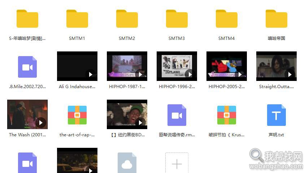Click the the-art-of-rap-... file name

click(x=77, y=135)
